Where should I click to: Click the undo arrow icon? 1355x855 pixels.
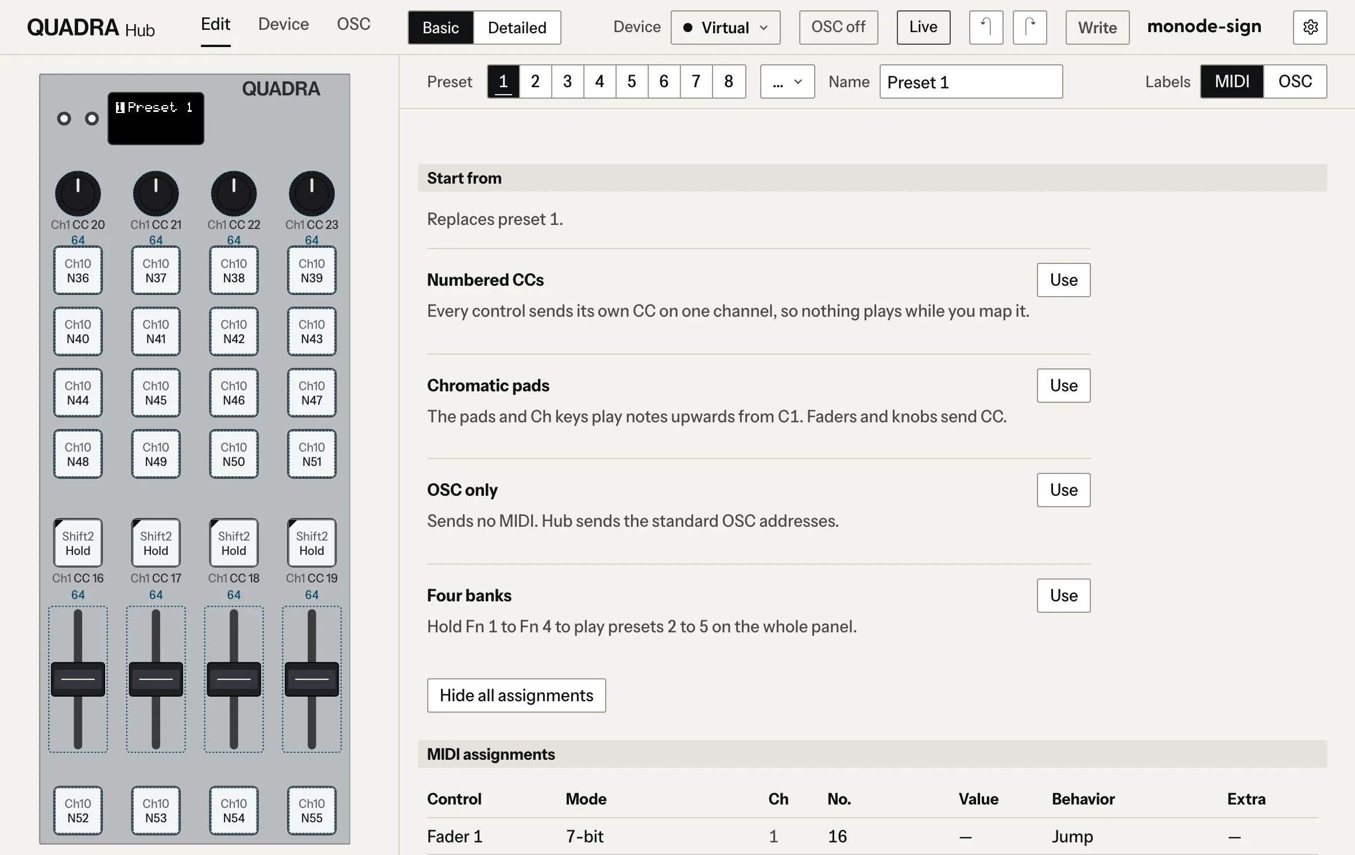(986, 27)
